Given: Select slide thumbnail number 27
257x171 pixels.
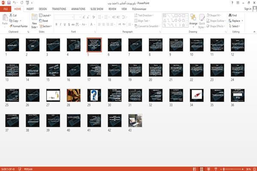Looking at the screenshot, I should point(53,96).
